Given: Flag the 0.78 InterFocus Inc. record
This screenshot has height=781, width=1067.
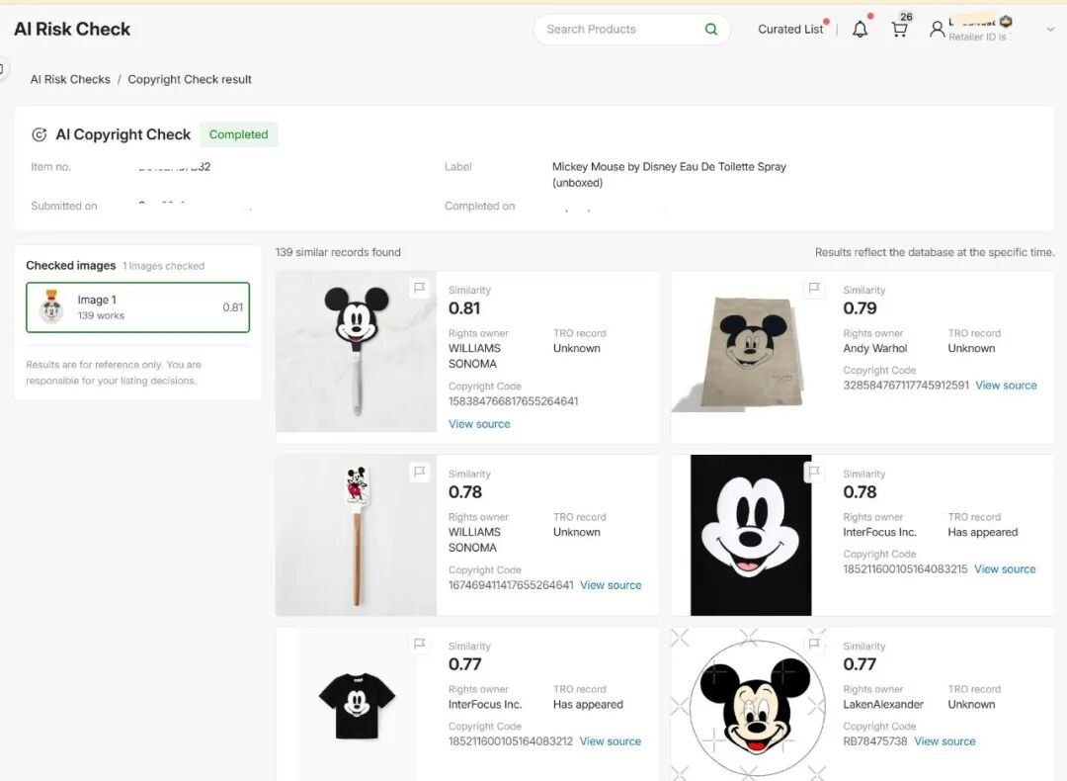Looking at the screenshot, I should click(x=814, y=472).
